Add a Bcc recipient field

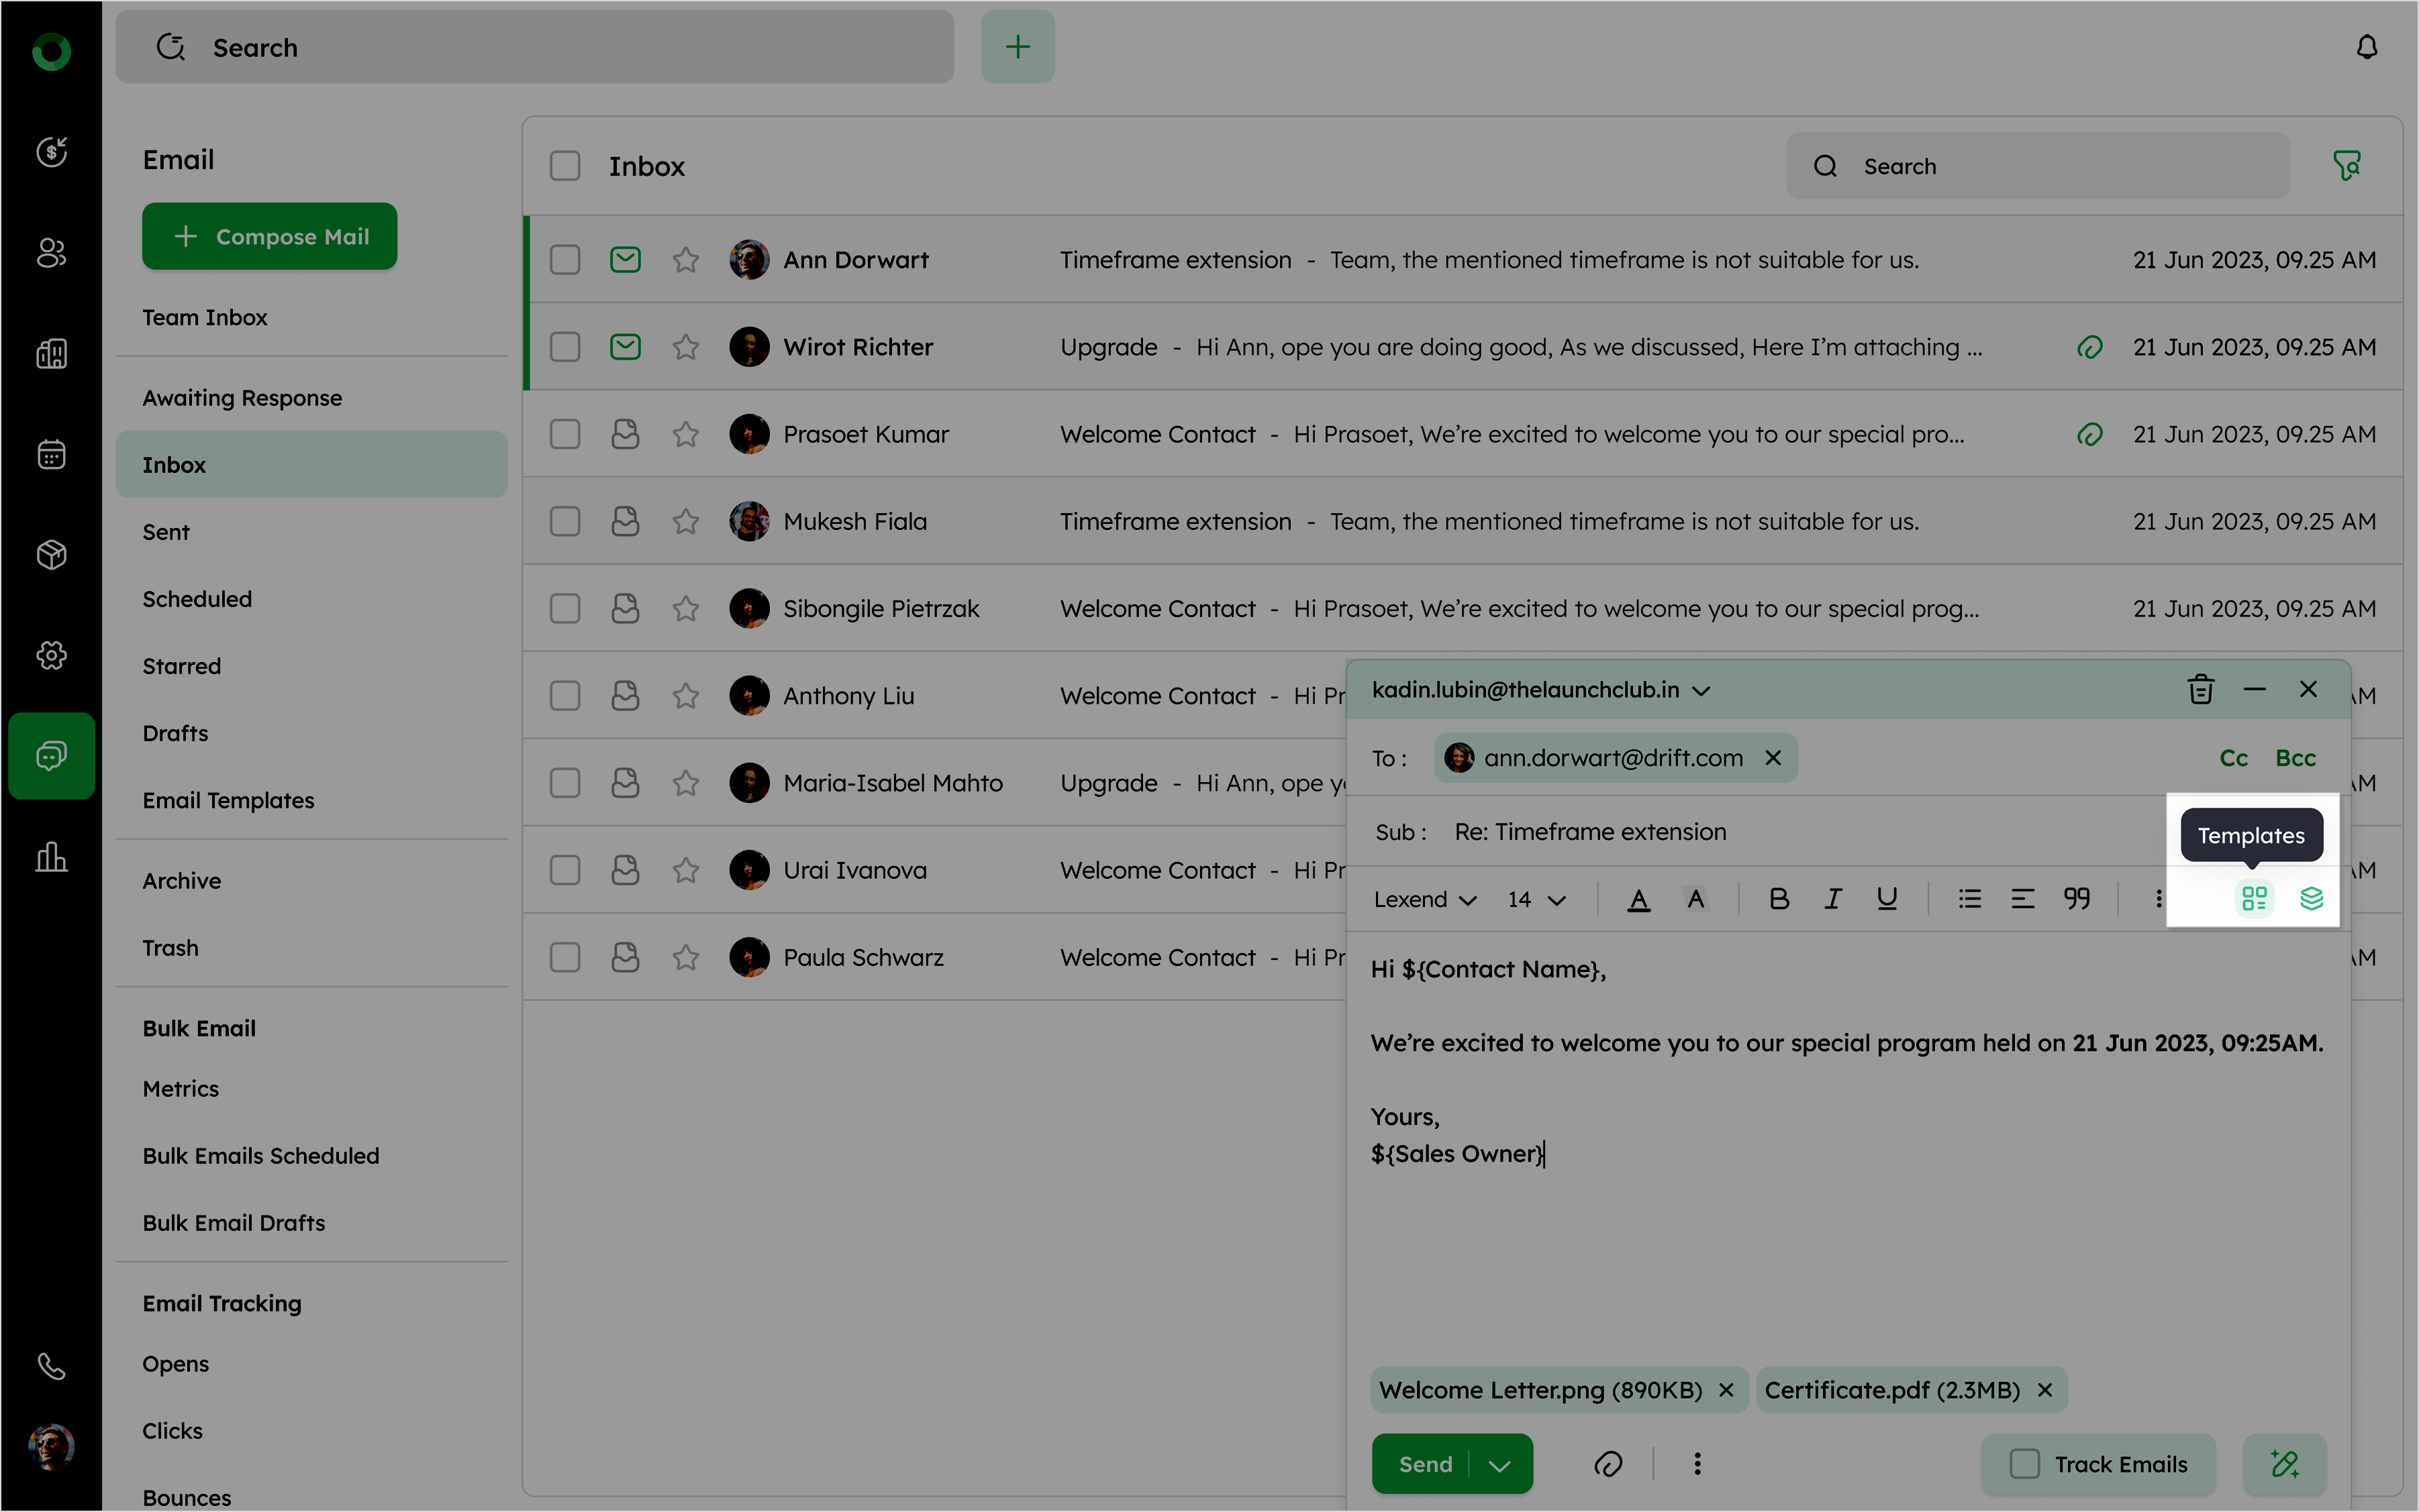pyautogui.click(x=2295, y=758)
